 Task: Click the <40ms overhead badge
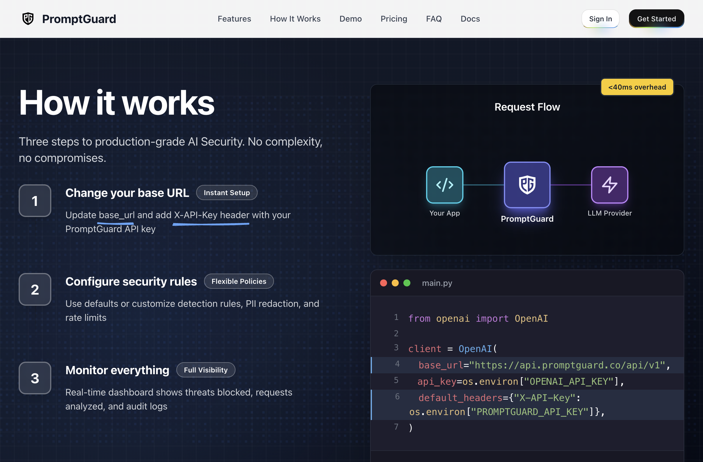point(637,87)
